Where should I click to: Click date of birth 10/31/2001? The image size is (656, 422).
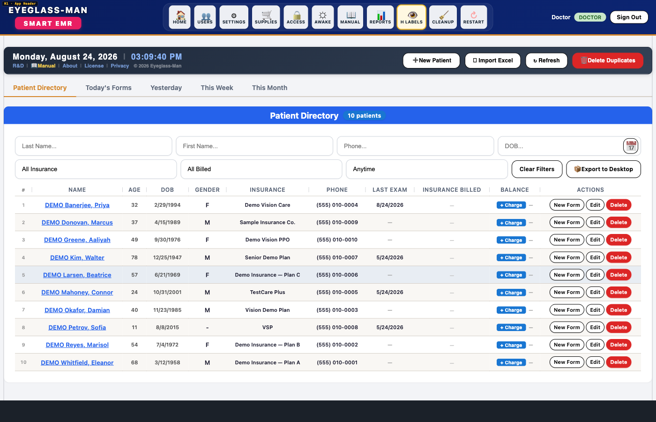(x=167, y=292)
